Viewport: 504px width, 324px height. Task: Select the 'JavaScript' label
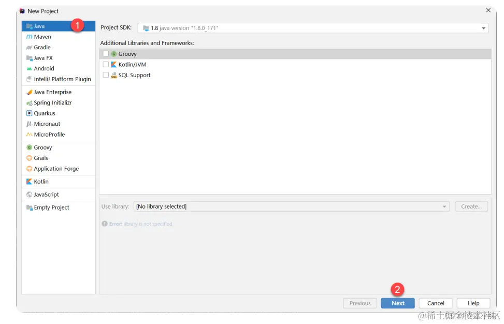pyautogui.click(x=46, y=195)
